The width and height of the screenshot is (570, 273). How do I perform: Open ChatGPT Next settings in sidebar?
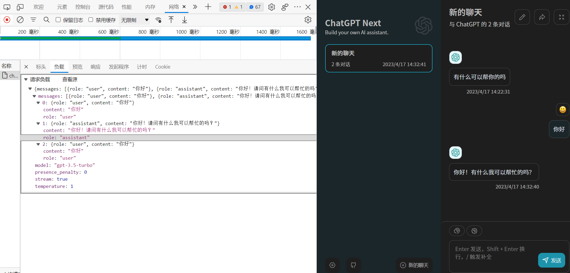332,265
